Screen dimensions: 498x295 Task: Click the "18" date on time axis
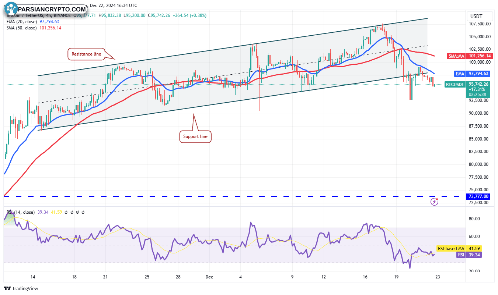coord(74,277)
